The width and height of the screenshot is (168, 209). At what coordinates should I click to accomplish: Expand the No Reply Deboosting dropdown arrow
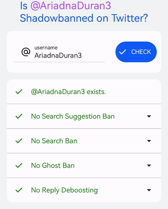tap(149, 190)
